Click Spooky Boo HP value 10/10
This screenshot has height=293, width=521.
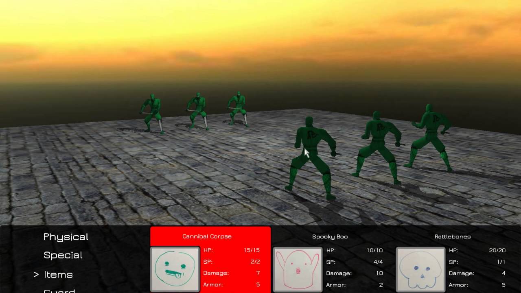point(374,250)
